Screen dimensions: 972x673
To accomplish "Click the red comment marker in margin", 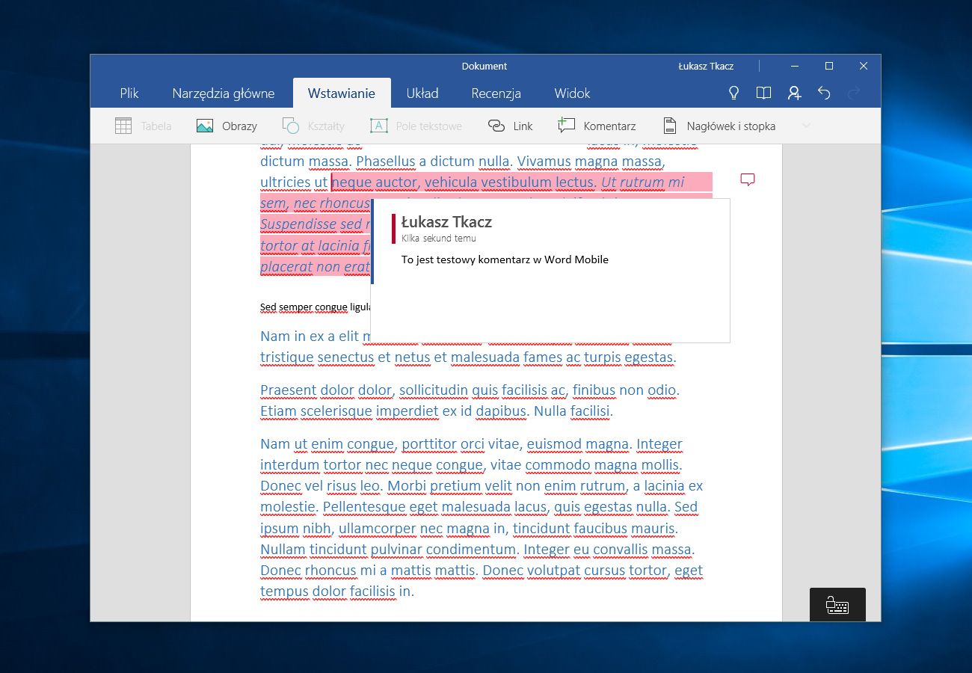I will pos(747,179).
